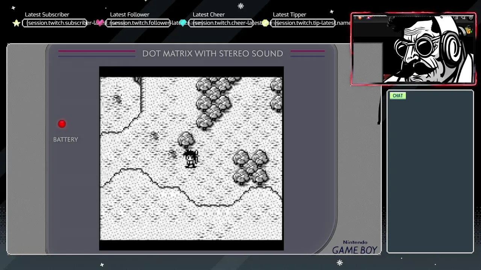
Task: Click the player character sprite in the game
Action: click(191, 158)
